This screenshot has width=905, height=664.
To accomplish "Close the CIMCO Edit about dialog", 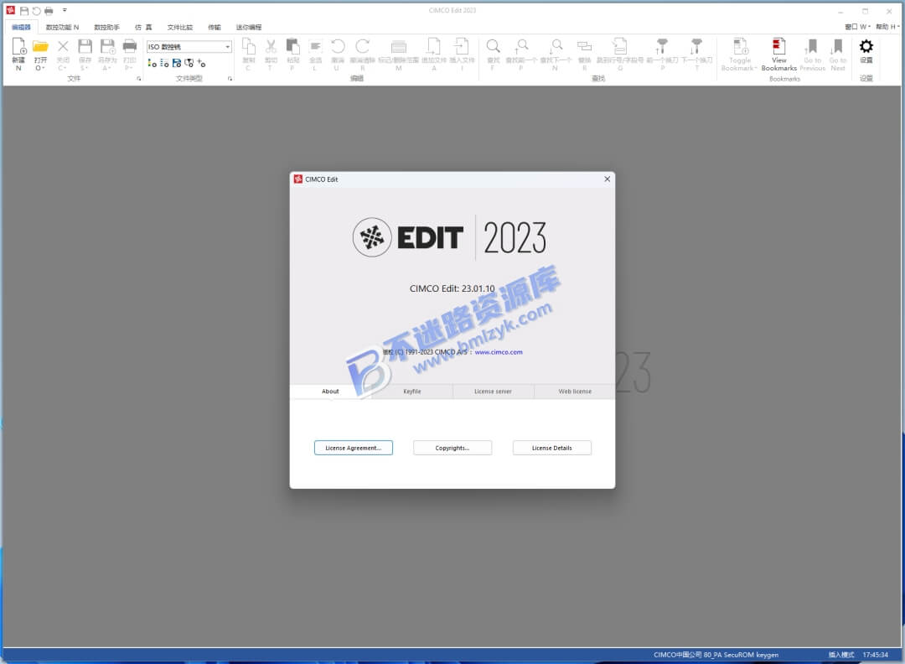I will tap(608, 179).
